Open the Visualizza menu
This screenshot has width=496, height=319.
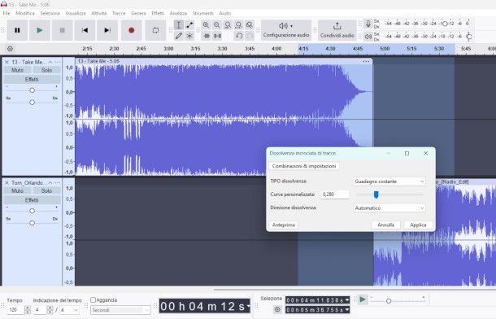pos(76,13)
